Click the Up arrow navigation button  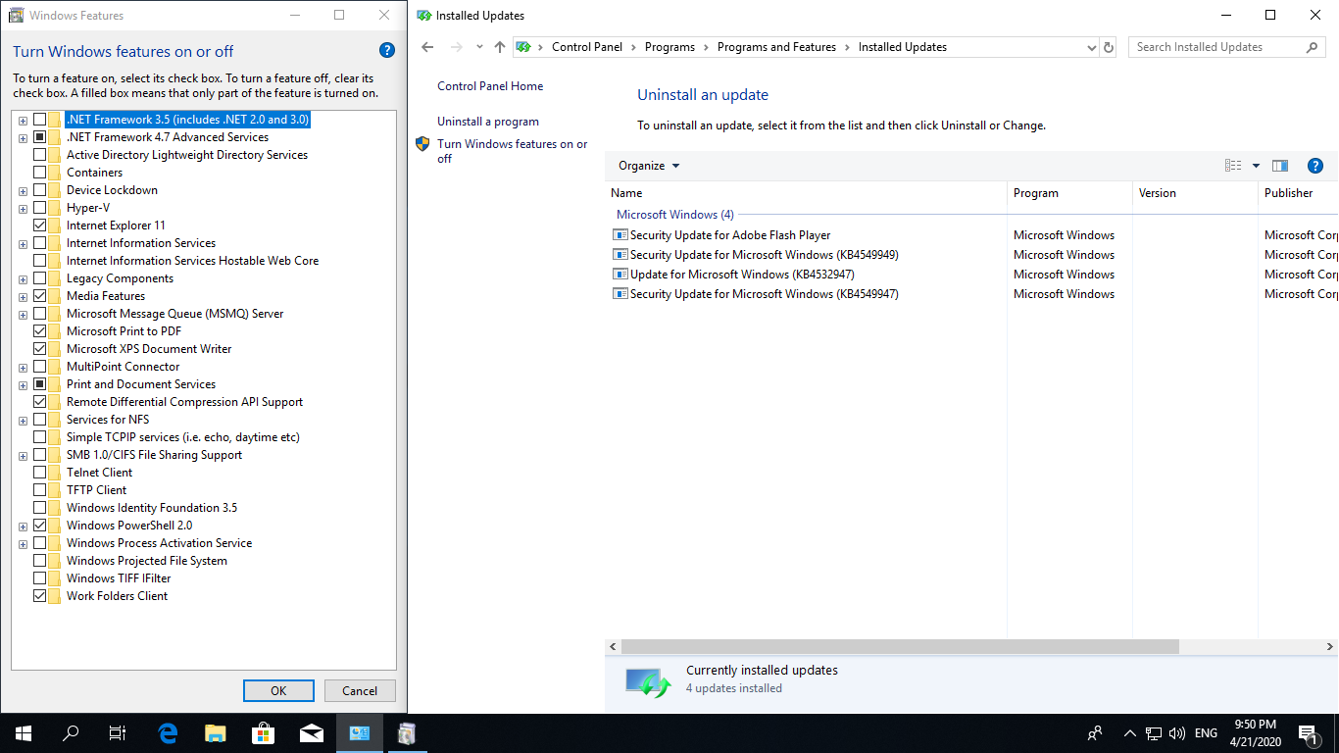coord(500,47)
